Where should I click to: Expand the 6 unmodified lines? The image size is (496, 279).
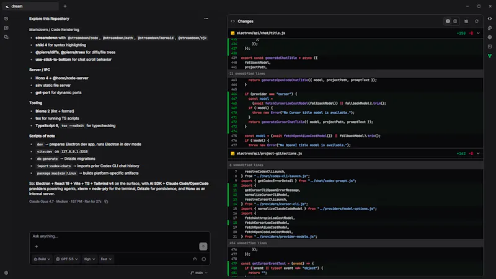click(x=355, y=165)
